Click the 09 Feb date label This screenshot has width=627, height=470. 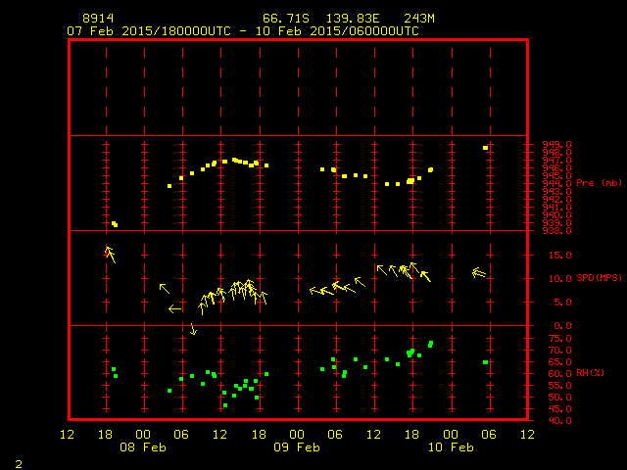point(297,447)
